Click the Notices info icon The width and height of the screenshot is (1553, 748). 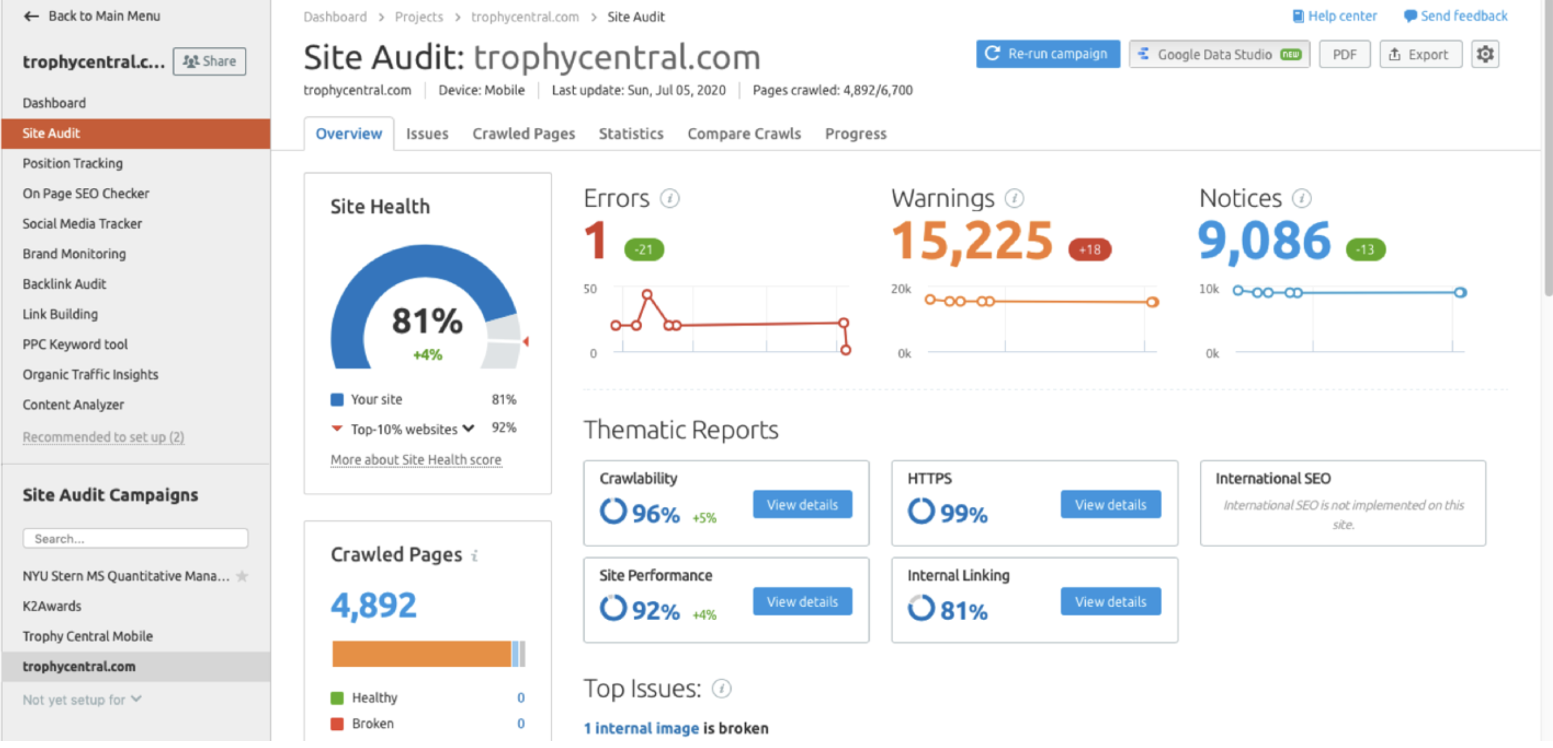(x=1302, y=198)
